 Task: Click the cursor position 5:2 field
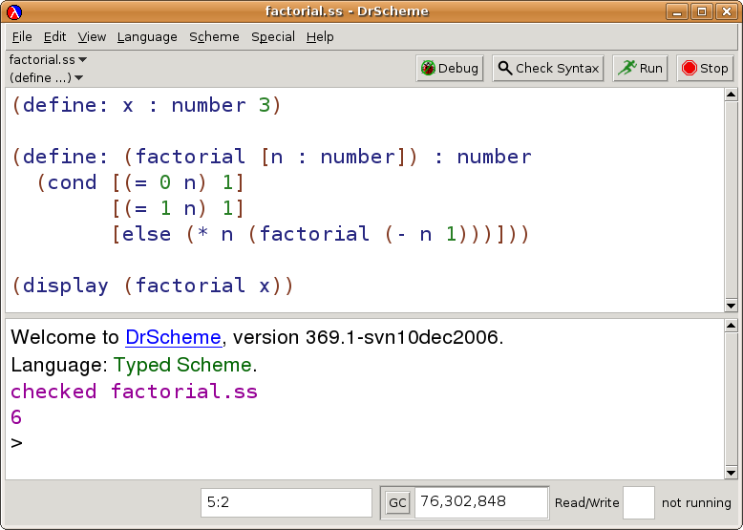click(x=286, y=502)
